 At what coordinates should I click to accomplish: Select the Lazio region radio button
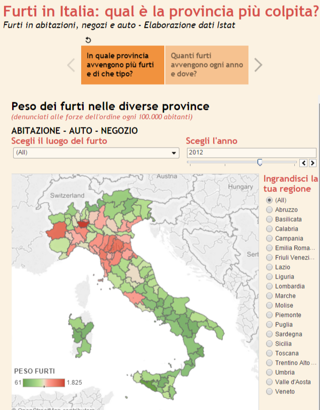pyautogui.click(x=269, y=267)
